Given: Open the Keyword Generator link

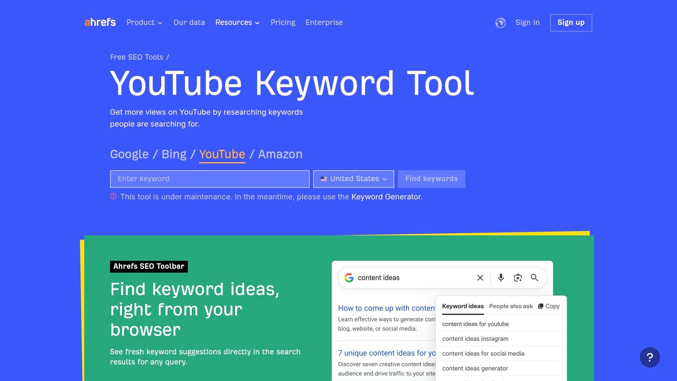Looking at the screenshot, I should [x=386, y=196].
